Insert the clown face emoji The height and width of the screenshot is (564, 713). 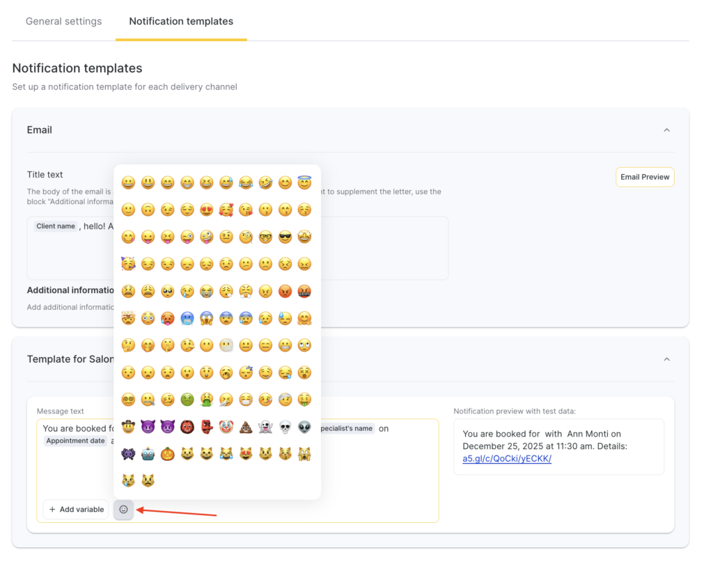226,427
